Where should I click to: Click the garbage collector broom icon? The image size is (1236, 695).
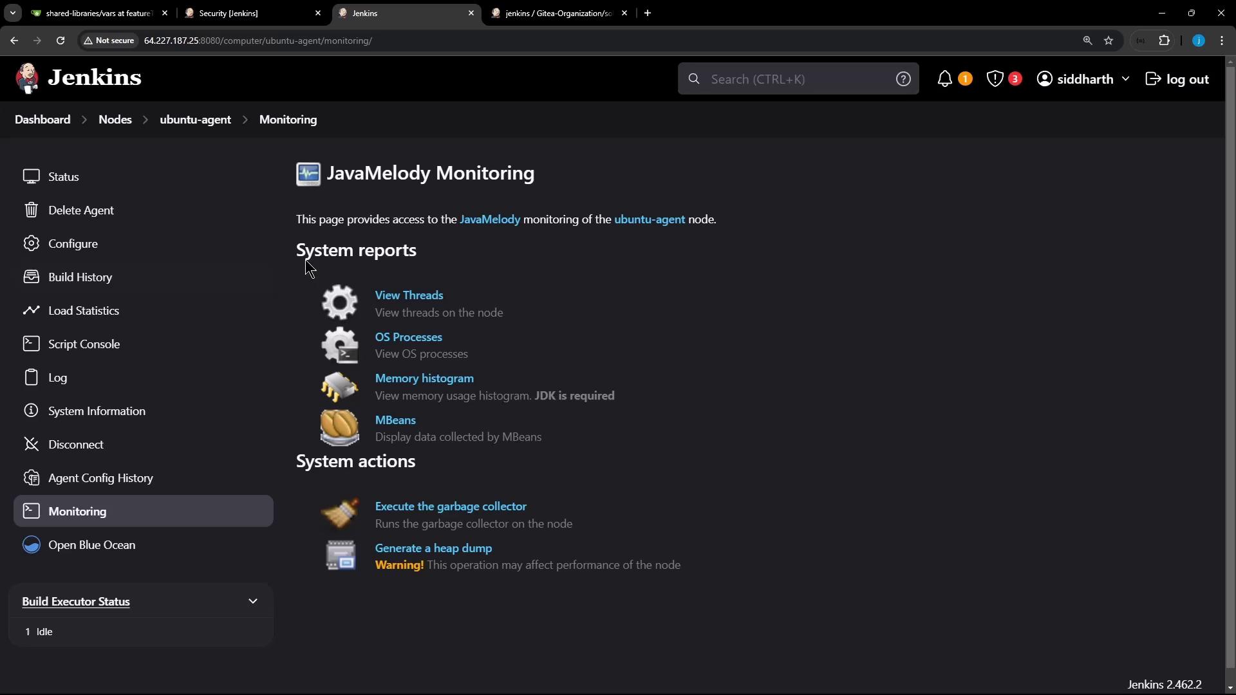pos(339,514)
